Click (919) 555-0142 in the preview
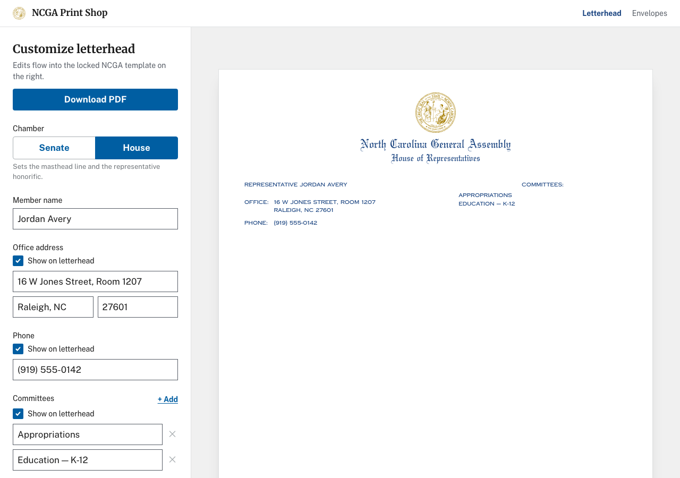 (x=295, y=223)
